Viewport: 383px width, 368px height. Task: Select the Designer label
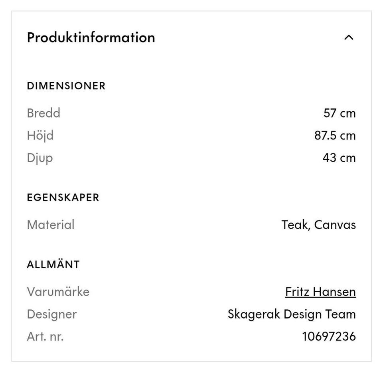52,314
